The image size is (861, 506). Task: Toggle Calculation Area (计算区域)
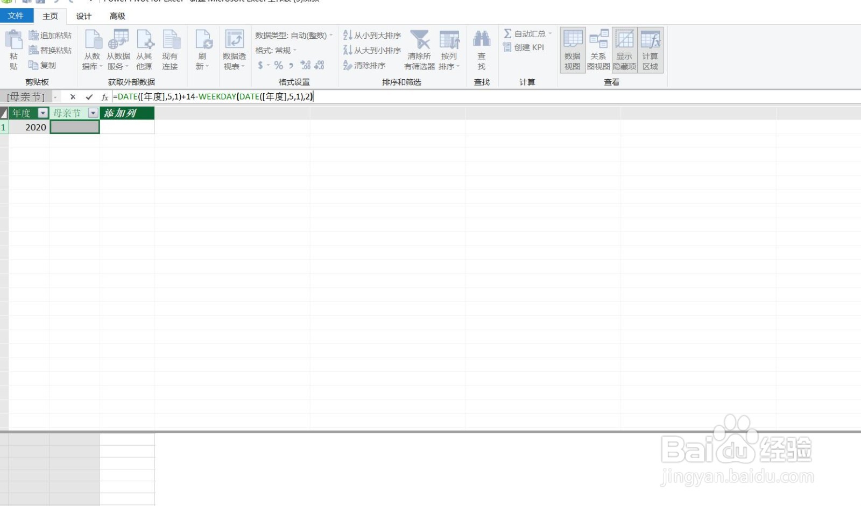(x=651, y=50)
